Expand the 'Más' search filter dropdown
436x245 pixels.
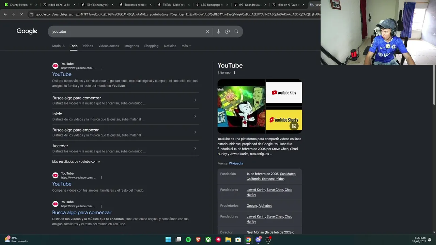pos(186,46)
